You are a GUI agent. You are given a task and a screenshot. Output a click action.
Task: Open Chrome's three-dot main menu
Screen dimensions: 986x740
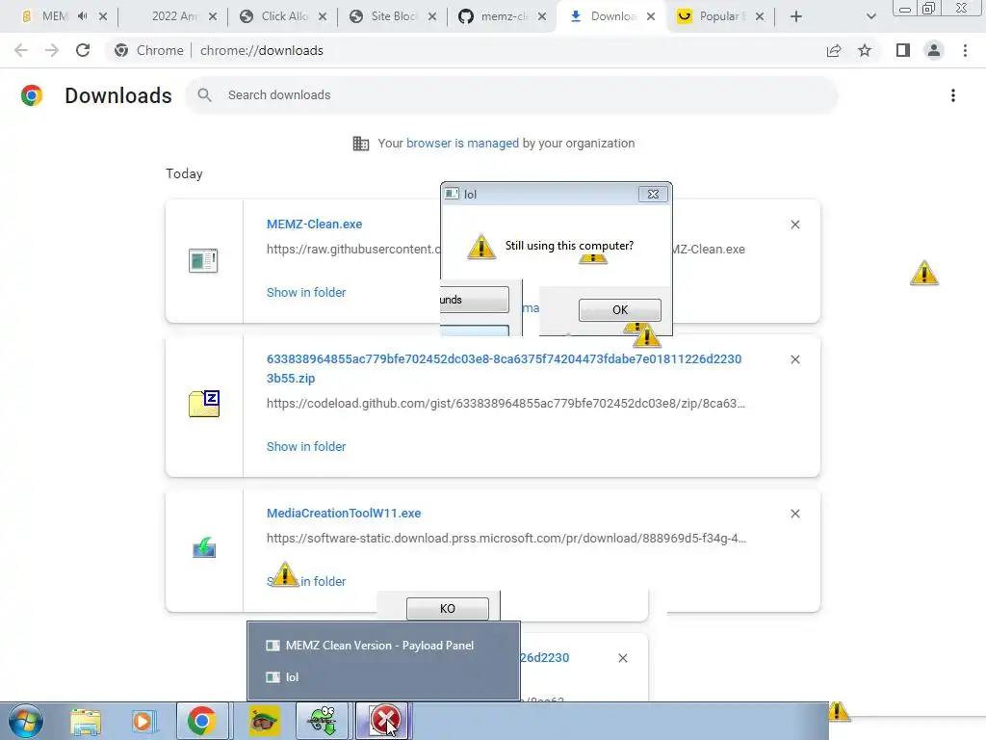pos(965,50)
